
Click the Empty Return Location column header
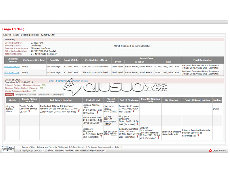pyautogui.click(x=197, y=100)
